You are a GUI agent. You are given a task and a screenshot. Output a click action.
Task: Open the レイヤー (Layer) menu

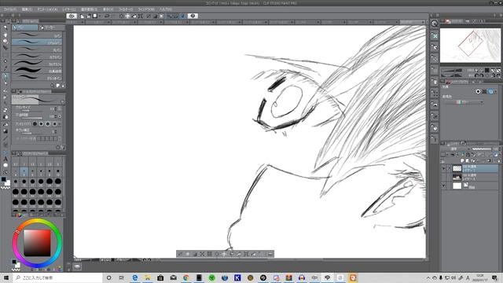pos(69,9)
